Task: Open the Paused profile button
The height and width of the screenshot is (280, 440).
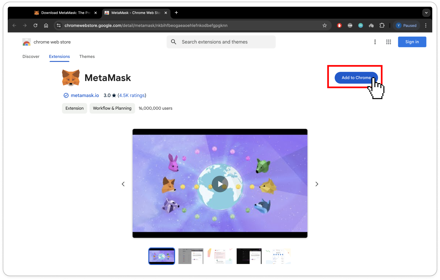Action: pos(406,26)
